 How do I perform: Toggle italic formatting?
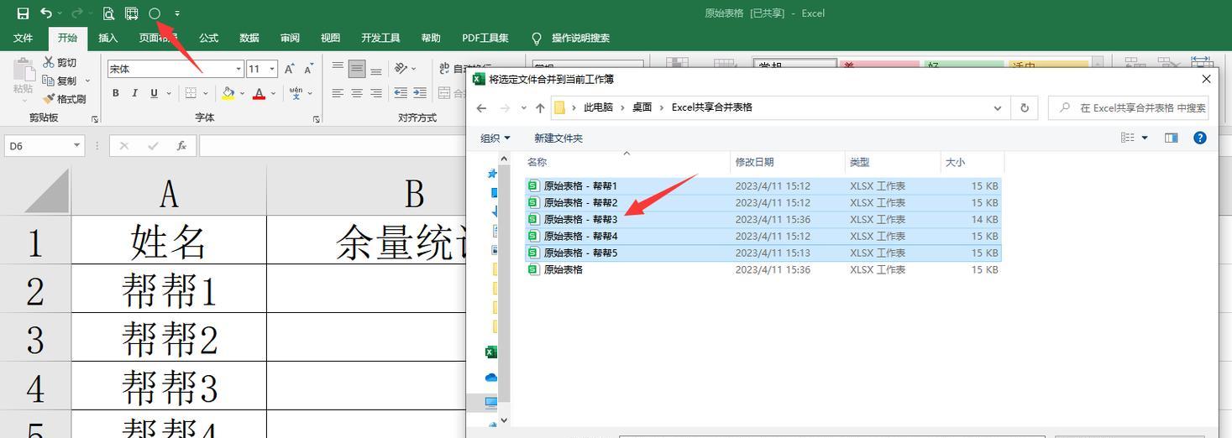pos(135,93)
